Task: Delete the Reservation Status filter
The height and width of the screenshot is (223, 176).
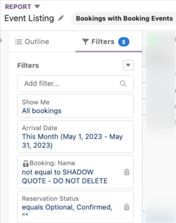Action: click(x=127, y=207)
